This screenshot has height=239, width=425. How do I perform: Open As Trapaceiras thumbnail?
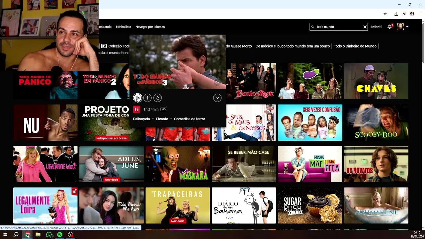pyautogui.click(x=178, y=205)
